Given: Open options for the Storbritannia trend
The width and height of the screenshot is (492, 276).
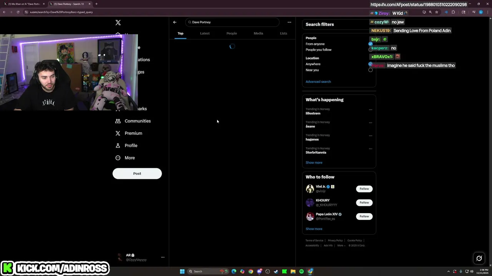Looking at the screenshot, I should coord(371,149).
